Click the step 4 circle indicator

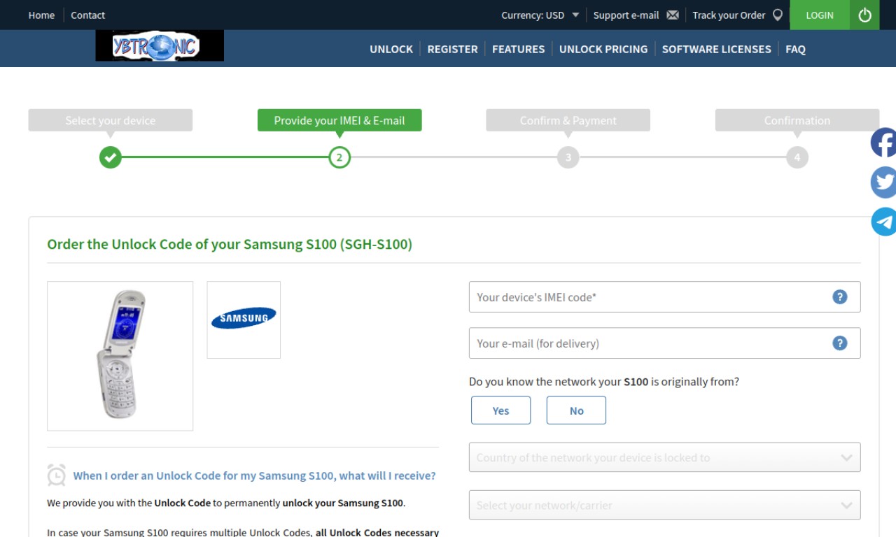pos(797,157)
